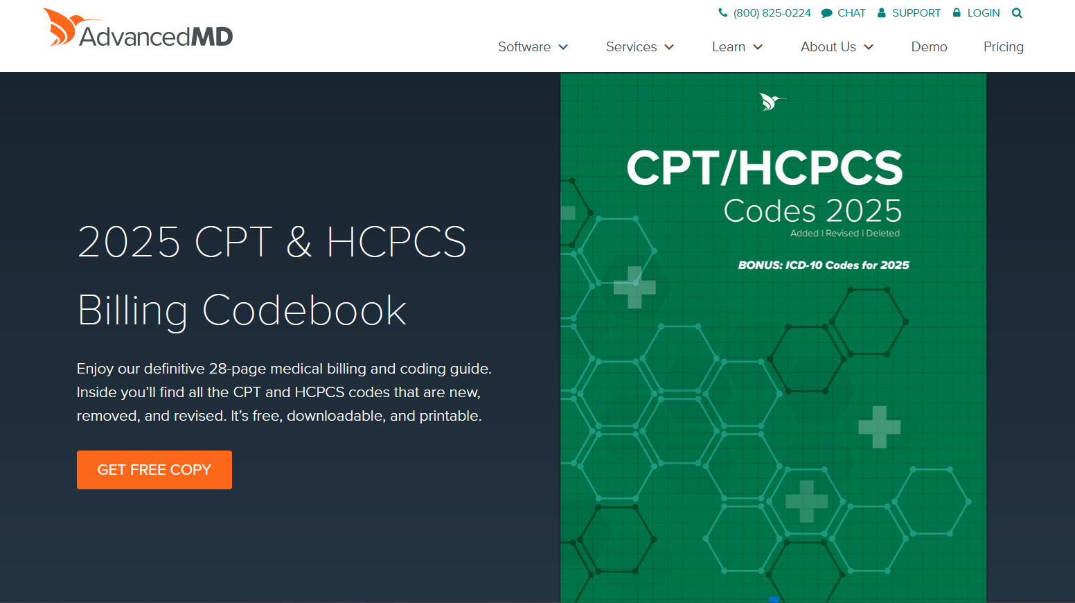Open the About Us menu

pyautogui.click(x=828, y=46)
